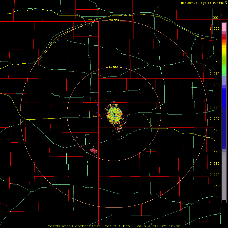Click the 0.520 color scale value

tap(215, 130)
